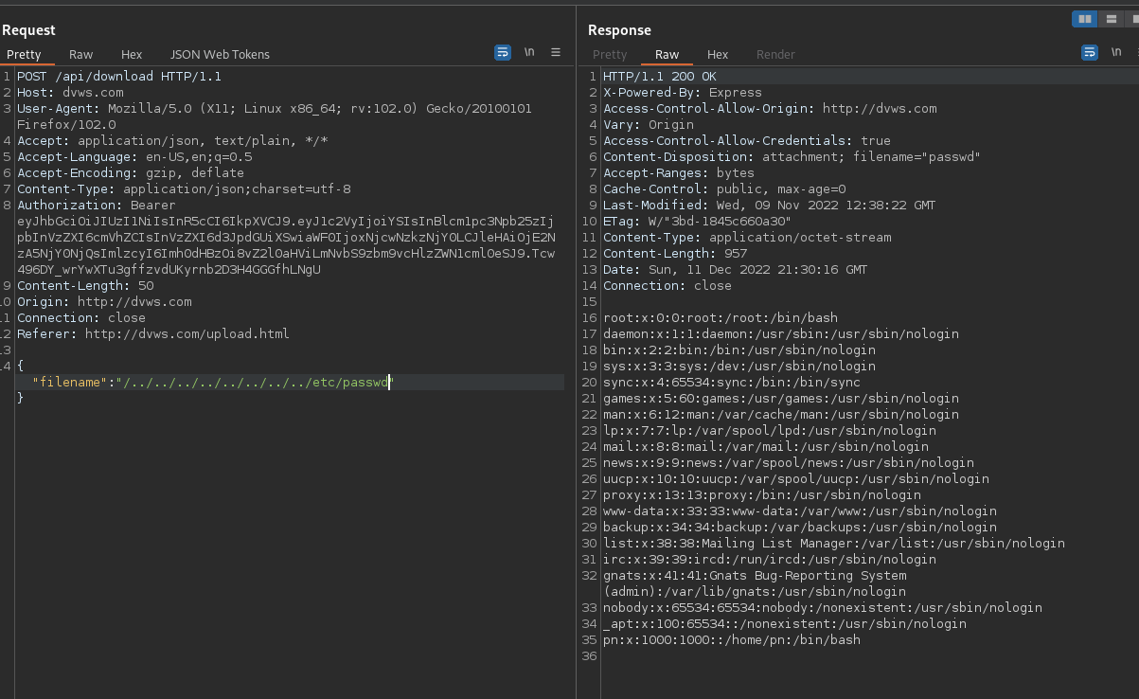This screenshot has height=699, width=1139.
Task: Click the Referer upload.html header line
Action: point(153,334)
